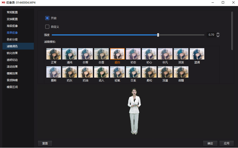Open the 色彩分级 section
238x148 pixels.
18,39
